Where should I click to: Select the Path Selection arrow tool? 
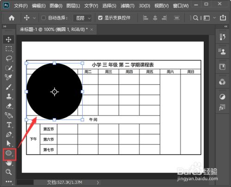9,143
